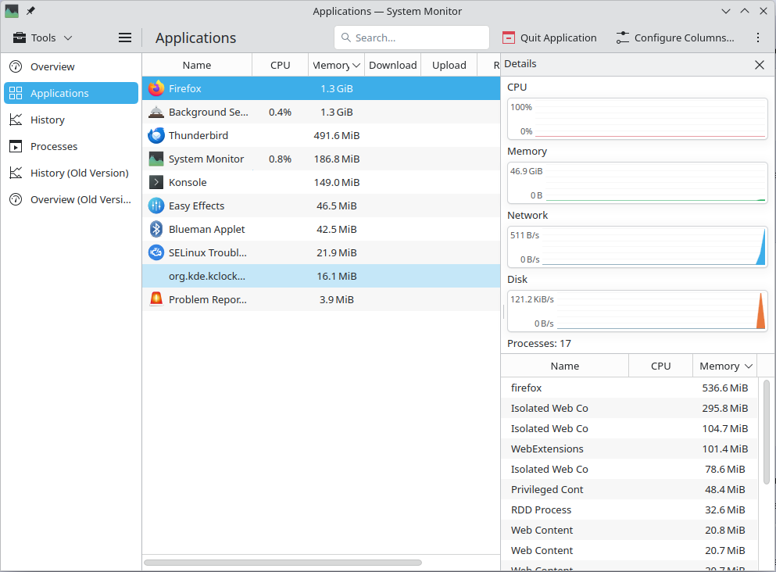The width and height of the screenshot is (776, 572).
Task: Sort the Details process list by Memory
Action: click(x=725, y=366)
